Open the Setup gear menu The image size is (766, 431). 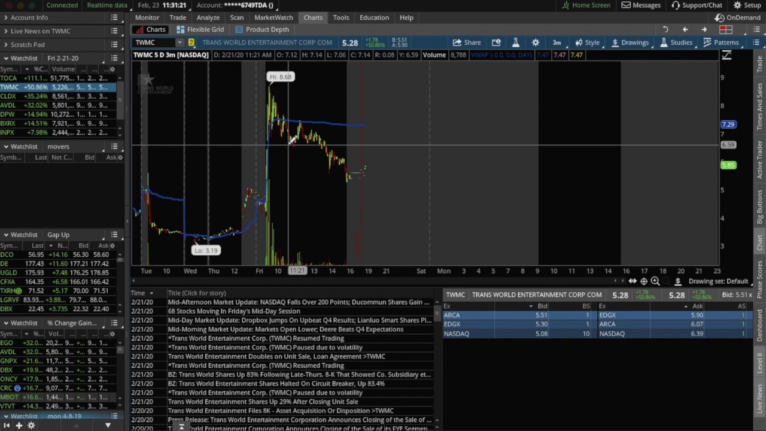(746, 5)
